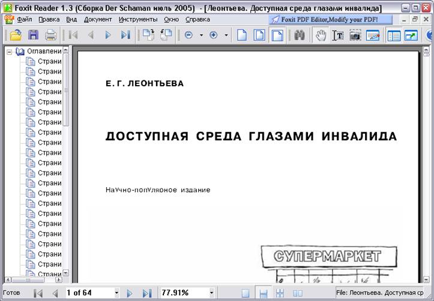Open the Вид menu

click(71, 20)
